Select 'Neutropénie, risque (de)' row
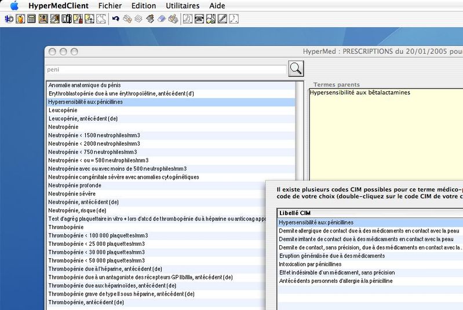The height and width of the screenshot is (310, 463). (x=156, y=211)
